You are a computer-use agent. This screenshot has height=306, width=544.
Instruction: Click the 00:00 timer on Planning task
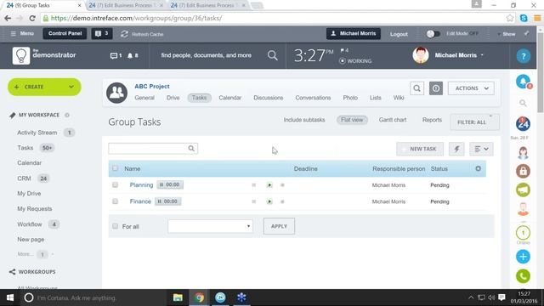[x=170, y=185]
